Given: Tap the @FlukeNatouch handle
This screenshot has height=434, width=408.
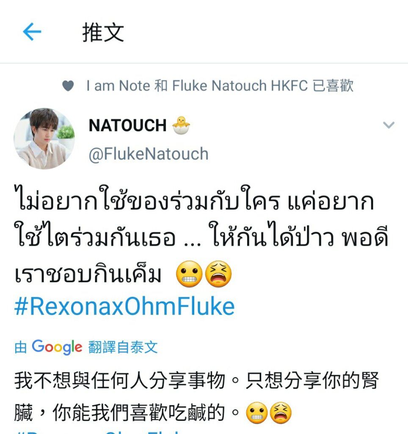Looking at the screenshot, I should 149,154.
